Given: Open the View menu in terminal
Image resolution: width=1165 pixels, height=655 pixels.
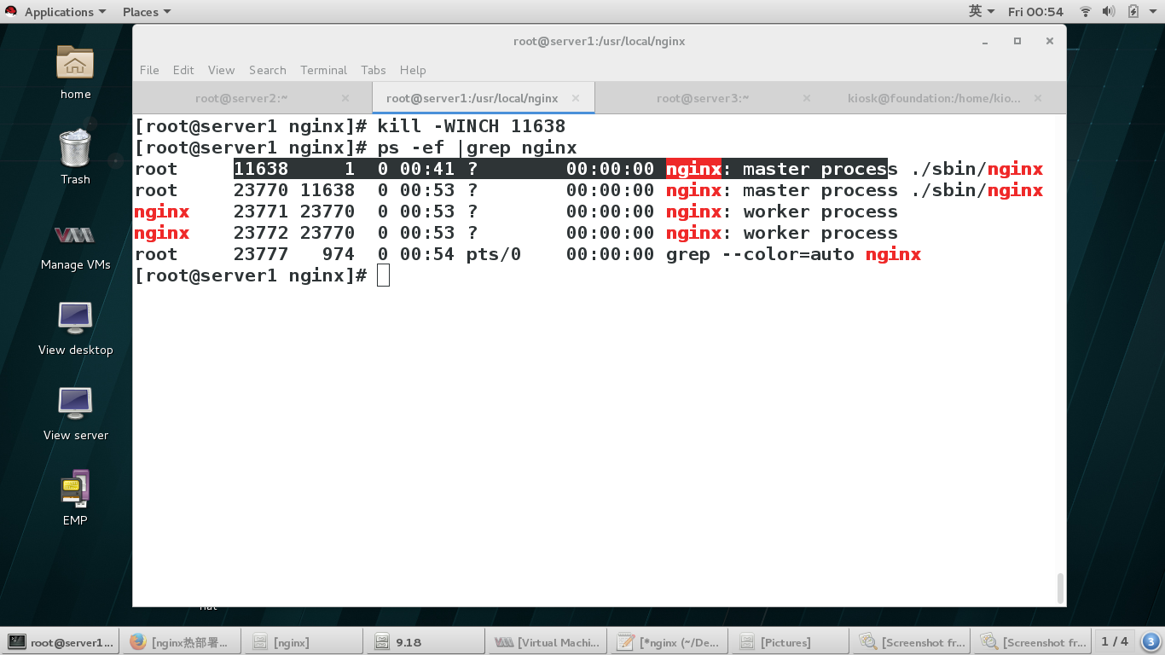Looking at the screenshot, I should (221, 70).
